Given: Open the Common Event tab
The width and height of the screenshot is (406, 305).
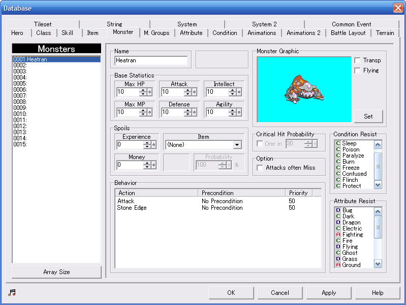Looking at the screenshot, I should (351, 24).
